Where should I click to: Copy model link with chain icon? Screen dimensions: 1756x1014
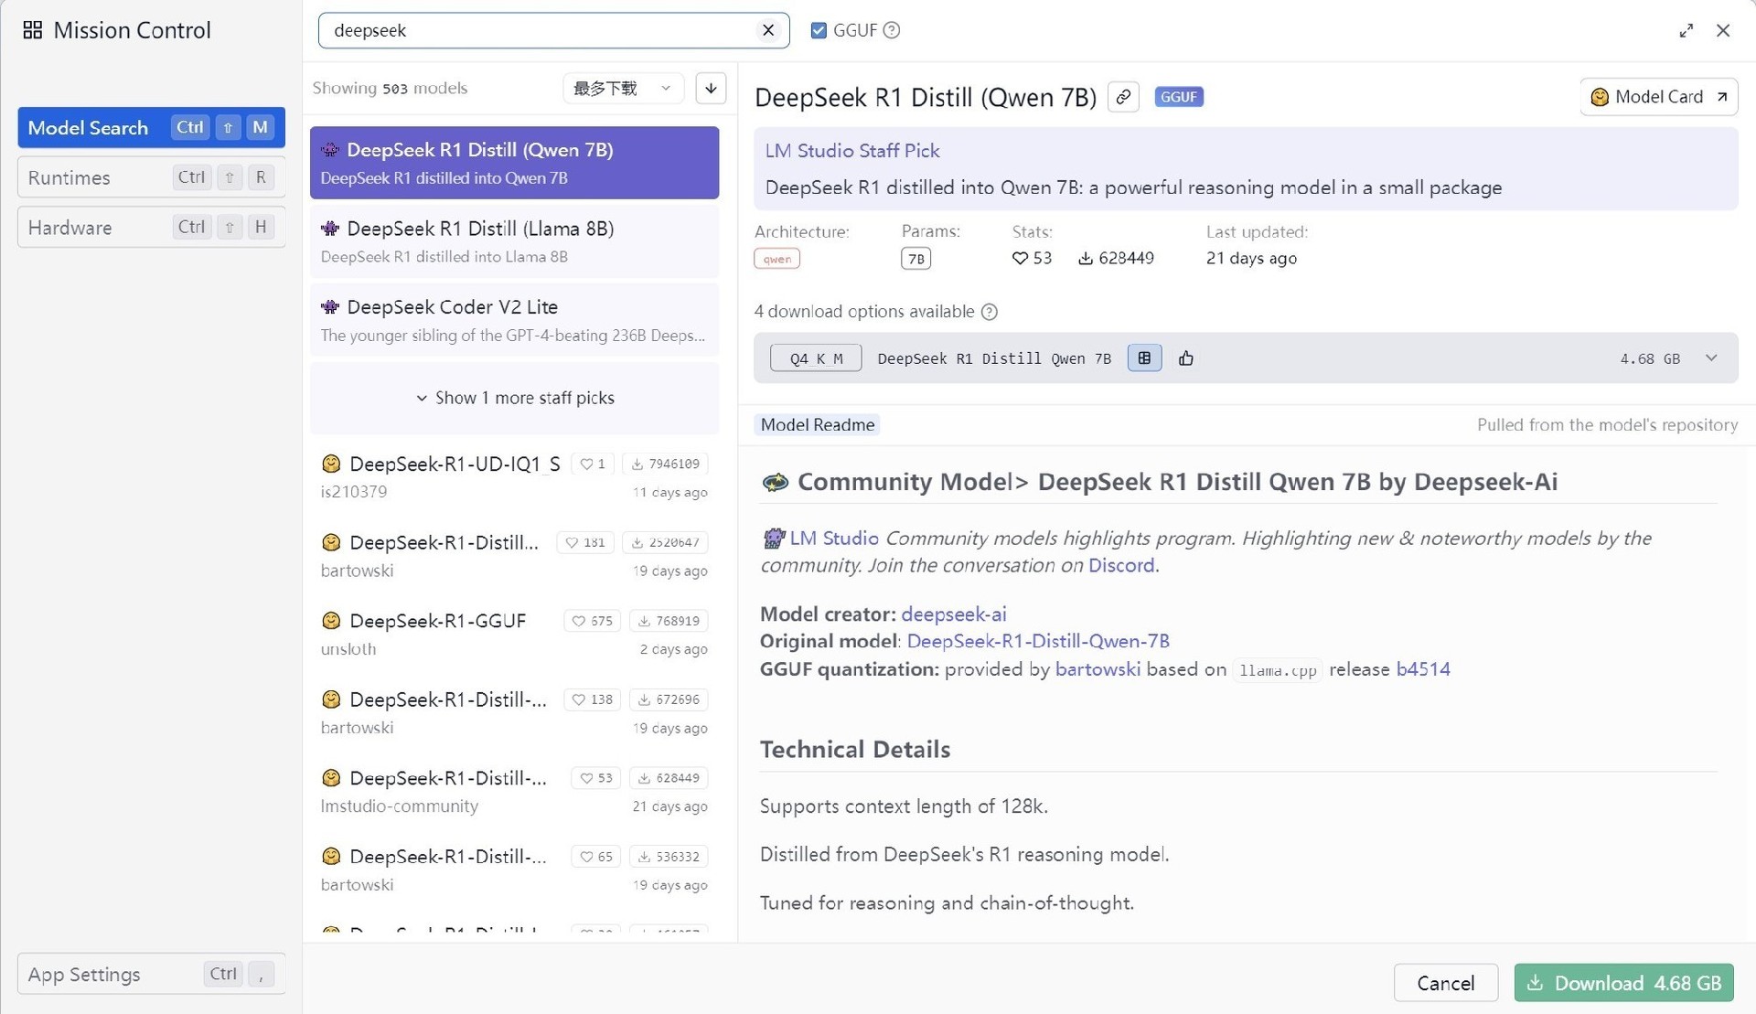1123,97
